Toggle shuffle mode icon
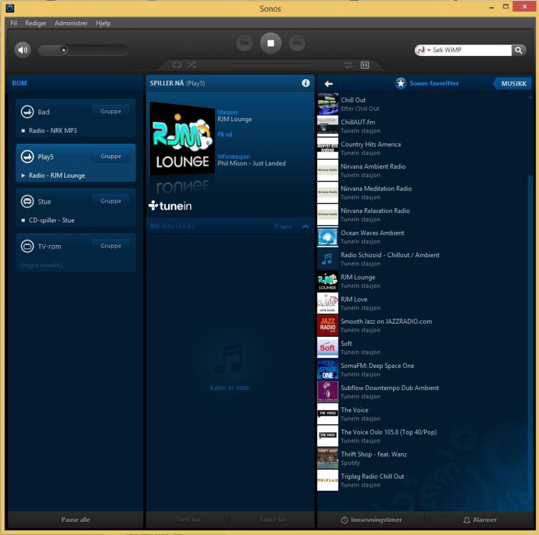Viewport: 539px width, 535px height. tap(192, 65)
